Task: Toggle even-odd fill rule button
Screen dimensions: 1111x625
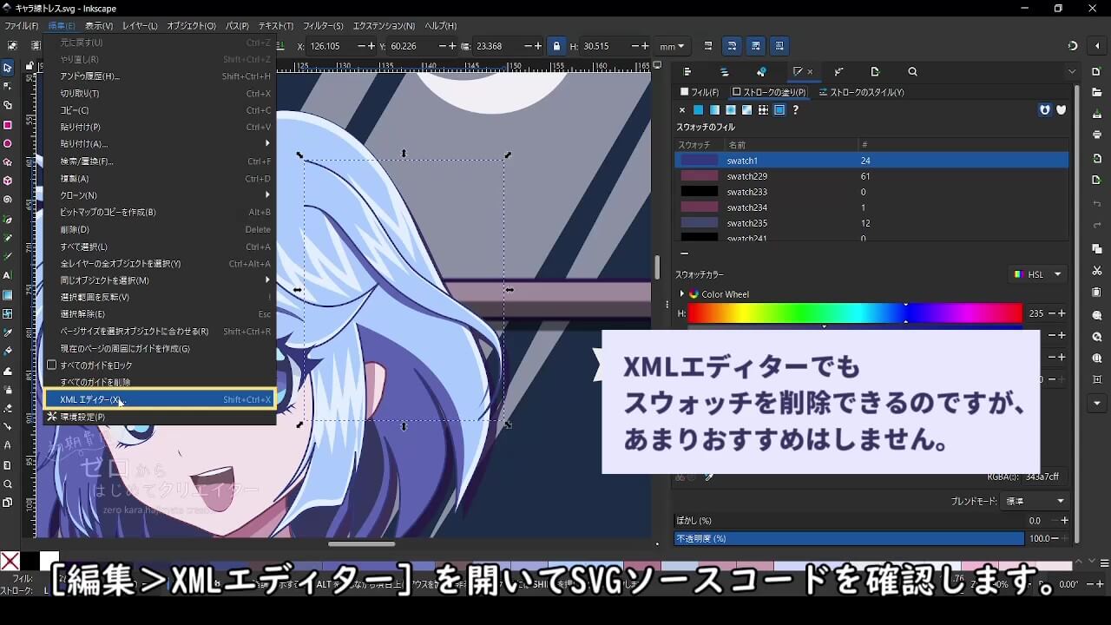Action: 1045,110
